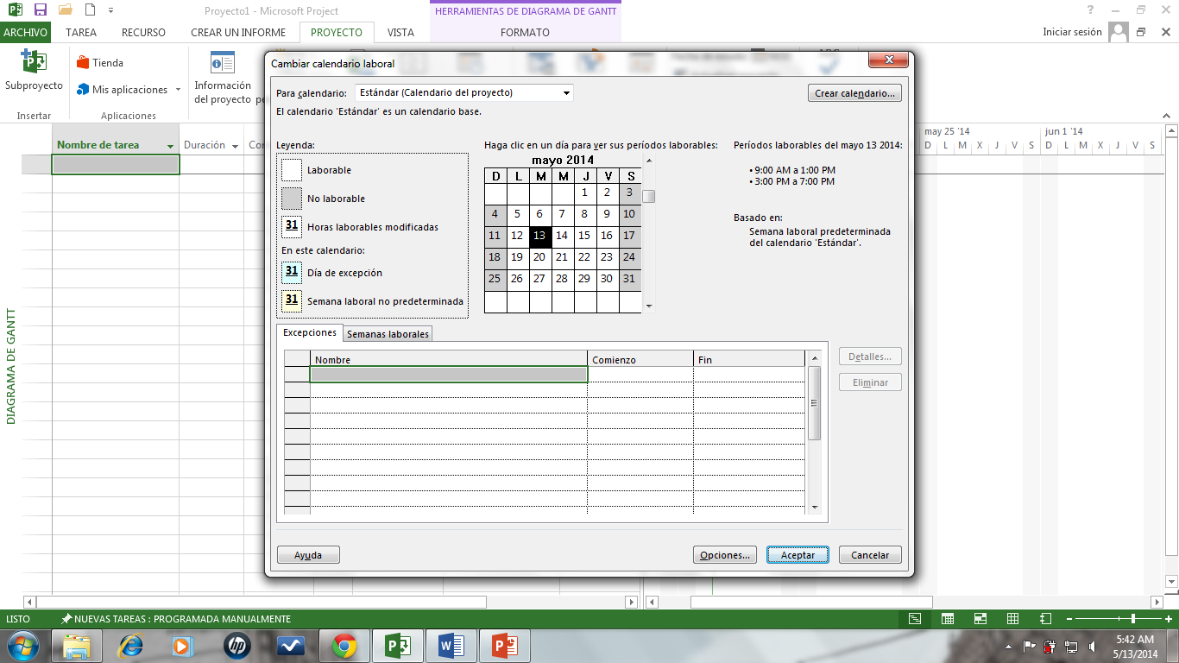Click the Crear calendario button

pos(854,93)
